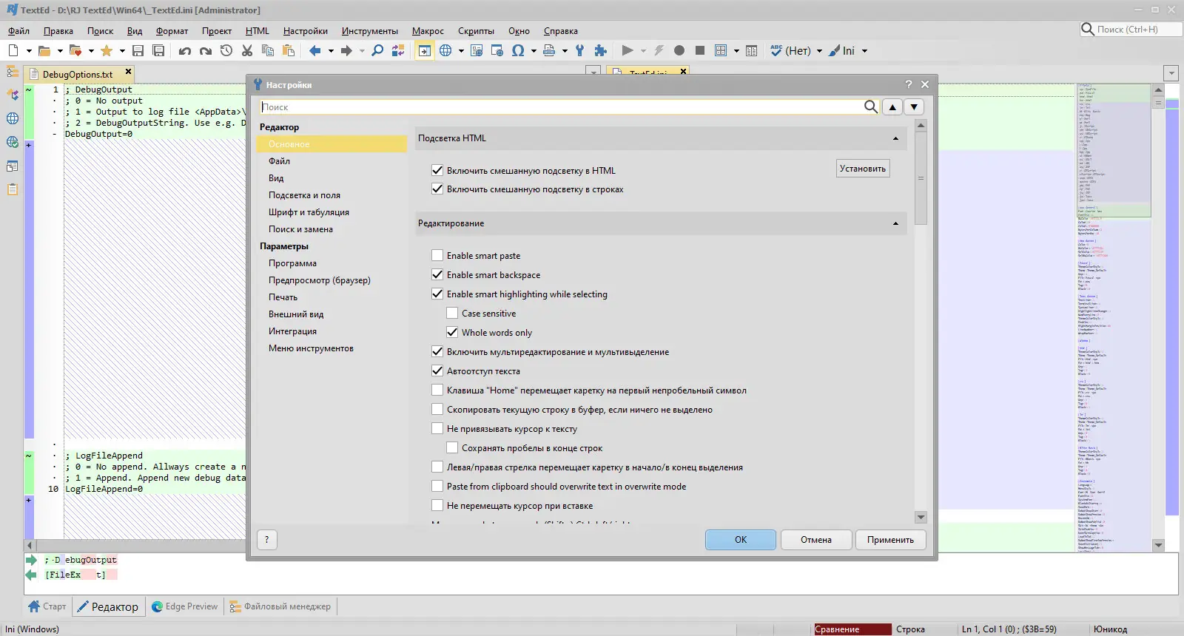
Task: Open the 'Формат' menu
Action: pyautogui.click(x=172, y=31)
